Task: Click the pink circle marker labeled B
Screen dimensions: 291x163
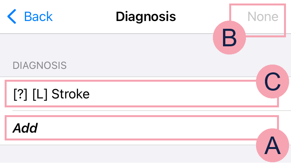Action: click(230, 38)
